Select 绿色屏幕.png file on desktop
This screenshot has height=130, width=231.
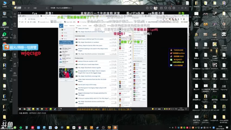click(x=215, y=99)
